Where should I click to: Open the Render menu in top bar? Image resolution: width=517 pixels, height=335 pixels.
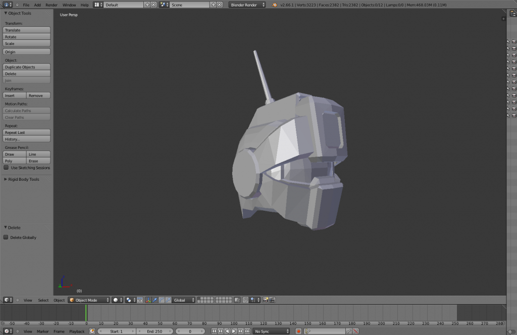point(51,5)
